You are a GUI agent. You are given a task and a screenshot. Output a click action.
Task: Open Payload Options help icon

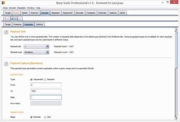tap(6, 64)
